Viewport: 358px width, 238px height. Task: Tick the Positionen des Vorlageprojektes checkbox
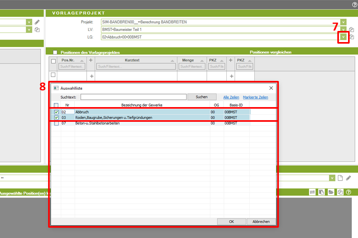coord(55,52)
